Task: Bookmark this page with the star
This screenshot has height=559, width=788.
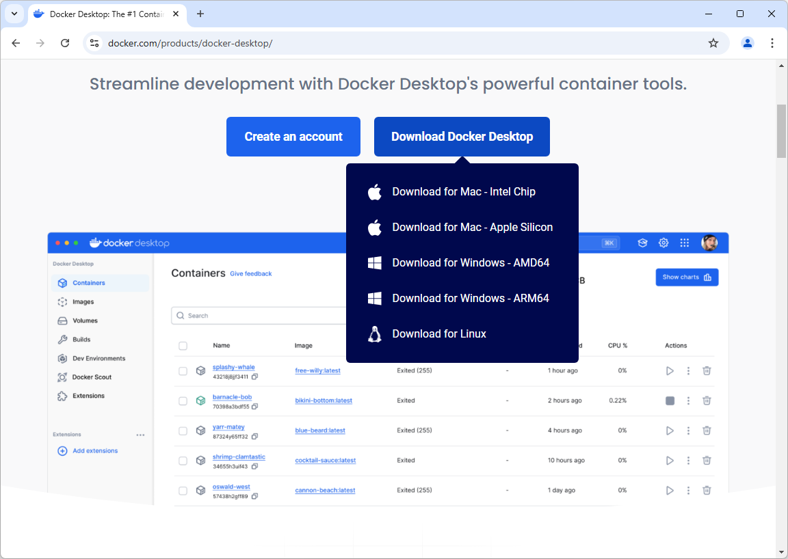Action: point(713,43)
